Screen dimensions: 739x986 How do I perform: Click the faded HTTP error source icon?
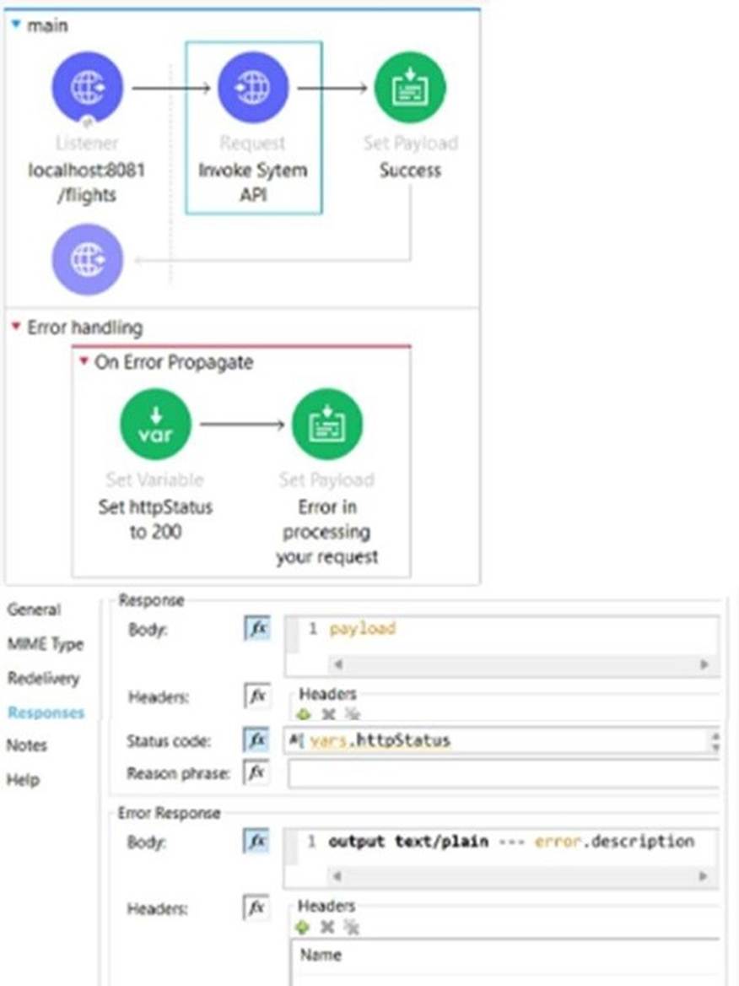[87, 259]
